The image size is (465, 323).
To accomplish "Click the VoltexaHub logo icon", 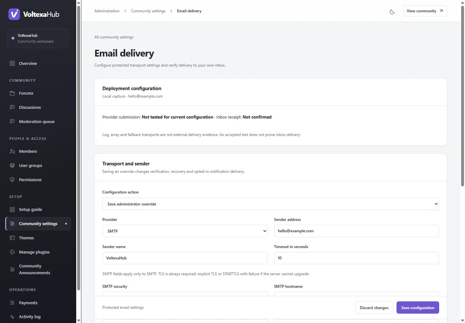I will 14,14.
